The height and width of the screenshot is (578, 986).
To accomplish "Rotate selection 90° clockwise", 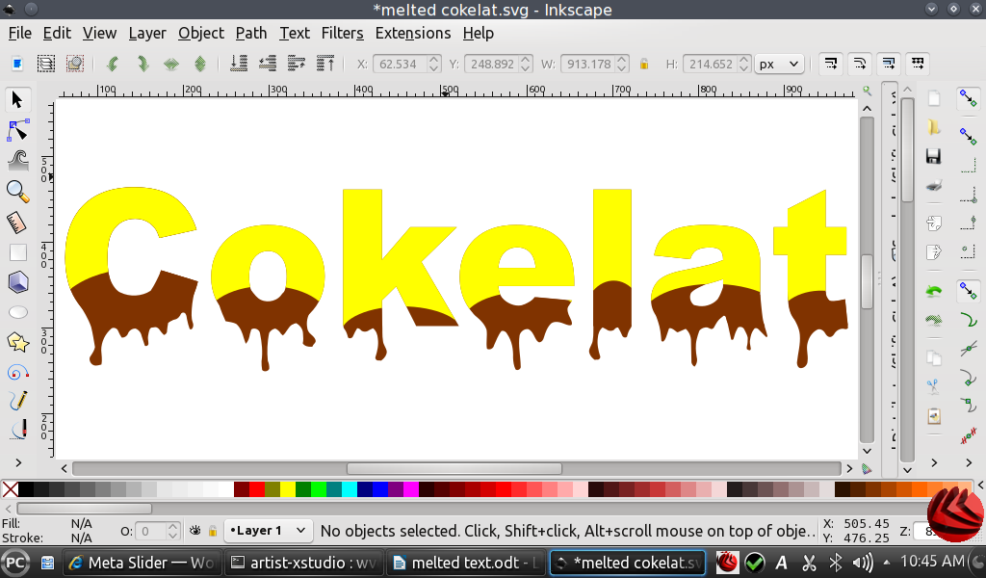I will (x=143, y=64).
